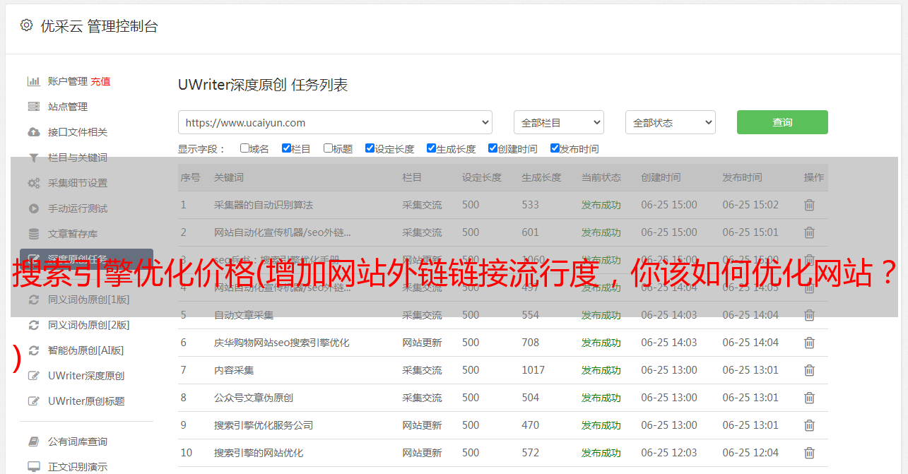Image resolution: width=908 pixels, height=474 pixels.
Task: Click generated length value 708
Action: coord(531,343)
